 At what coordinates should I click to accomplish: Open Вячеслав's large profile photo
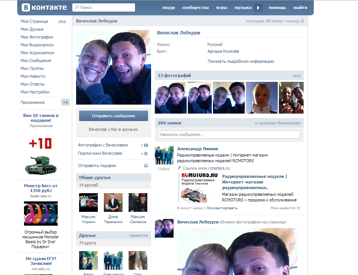[x=114, y=67]
